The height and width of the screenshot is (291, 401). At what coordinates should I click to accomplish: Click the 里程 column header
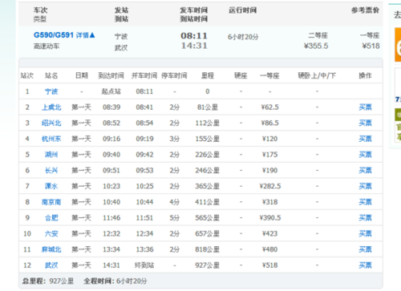[x=208, y=75]
